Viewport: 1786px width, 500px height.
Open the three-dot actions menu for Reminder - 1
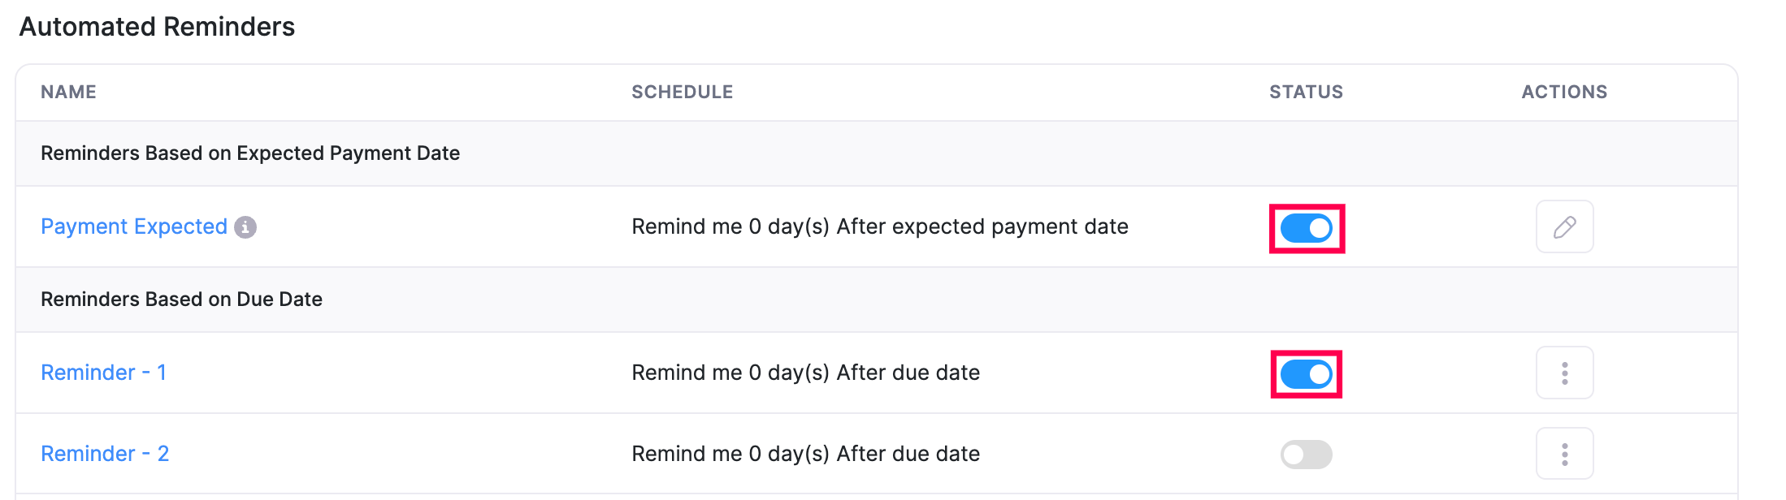click(1564, 372)
